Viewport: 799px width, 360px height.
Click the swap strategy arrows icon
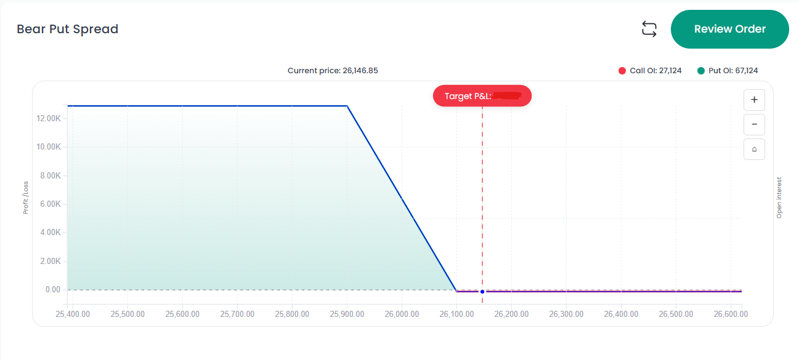[649, 29]
